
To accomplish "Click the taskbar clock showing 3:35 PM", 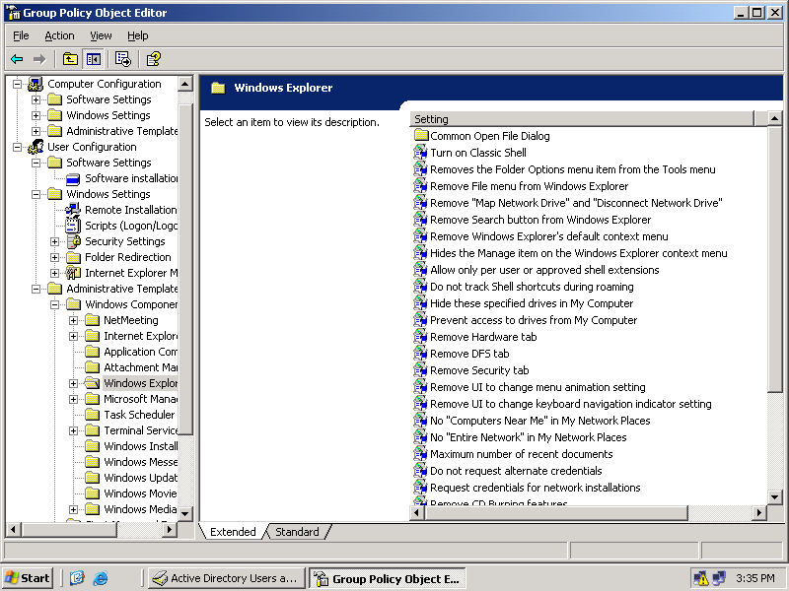I will tap(754, 578).
